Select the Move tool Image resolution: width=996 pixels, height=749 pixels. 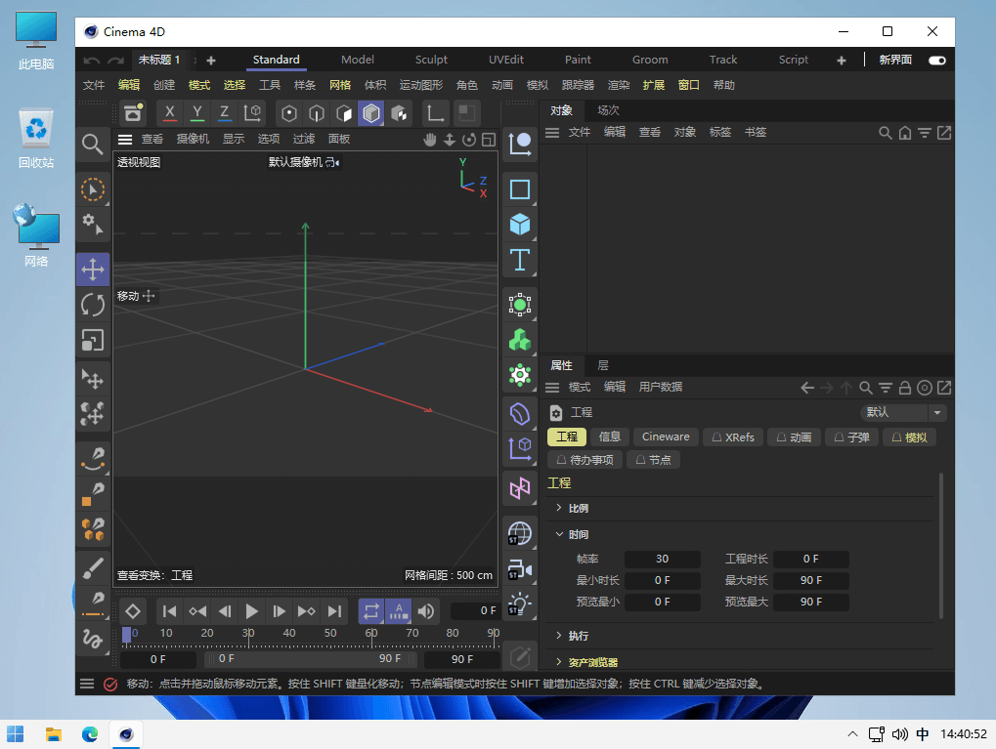[93, 270]
